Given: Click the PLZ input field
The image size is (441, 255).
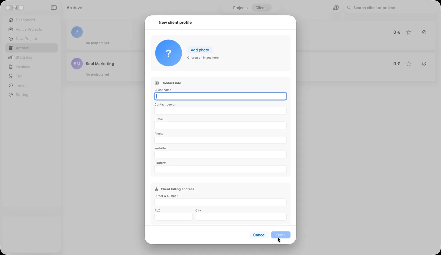Looking at the screenshot, I should (x=173, y=217).
